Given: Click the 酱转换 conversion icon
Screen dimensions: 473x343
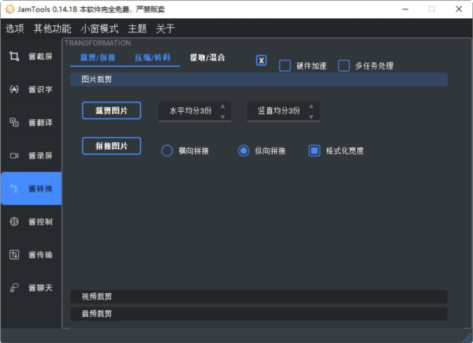Looking at the screenshot, I should (x=14, y=188).
